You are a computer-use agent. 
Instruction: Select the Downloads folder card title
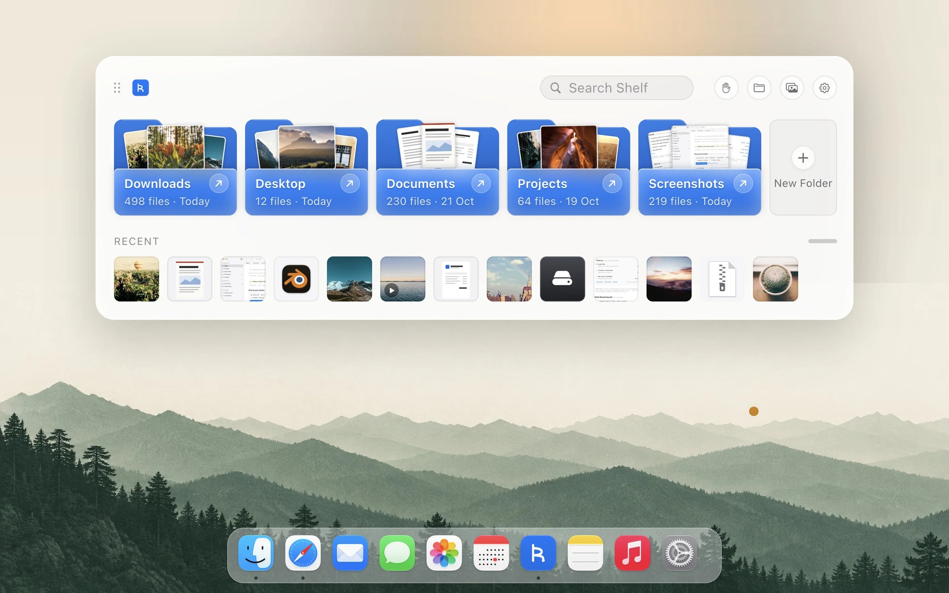pos(157,184)
